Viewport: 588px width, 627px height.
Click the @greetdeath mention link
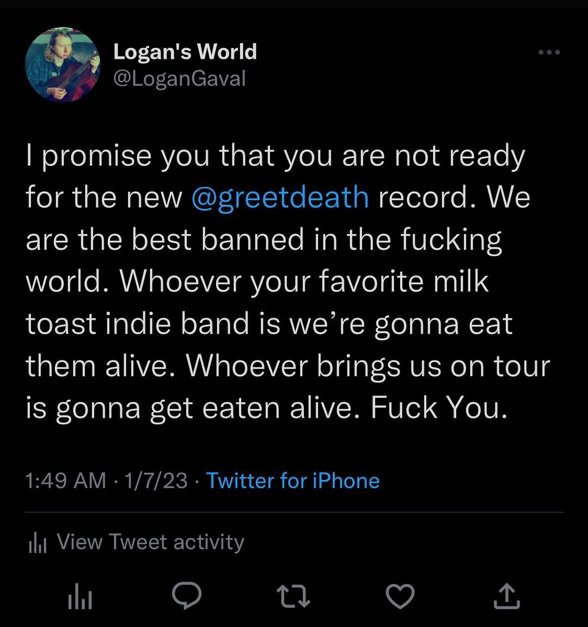280,197
